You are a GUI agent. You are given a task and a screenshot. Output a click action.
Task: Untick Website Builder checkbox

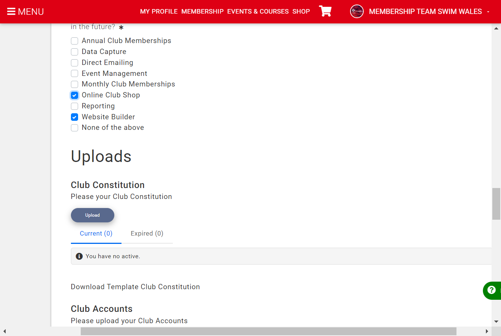[75, 117]
